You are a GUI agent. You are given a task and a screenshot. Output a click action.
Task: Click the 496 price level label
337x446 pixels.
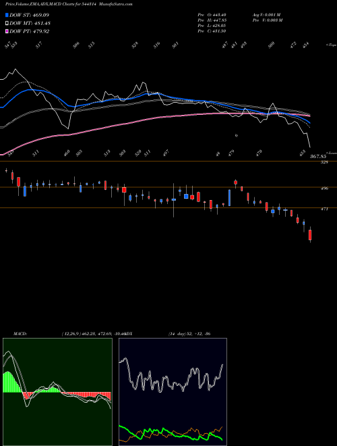pyautogui.click(x=324, y=188)
